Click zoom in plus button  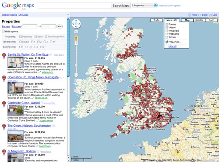[76, 43]
